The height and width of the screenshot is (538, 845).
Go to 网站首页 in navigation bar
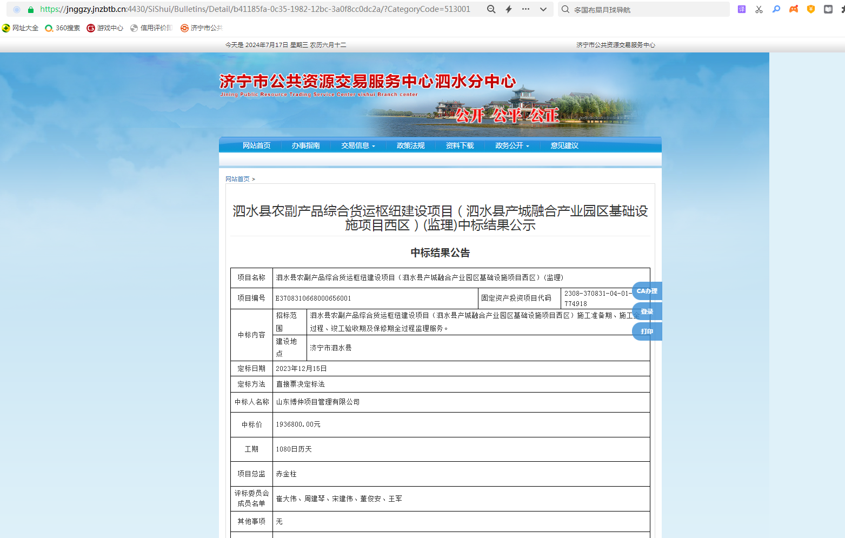coord(256,145)
